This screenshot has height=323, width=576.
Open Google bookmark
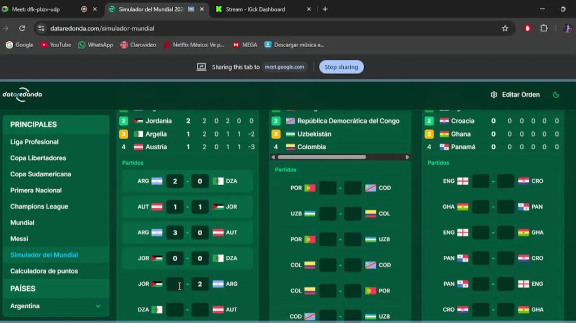(x=20, y=45)
